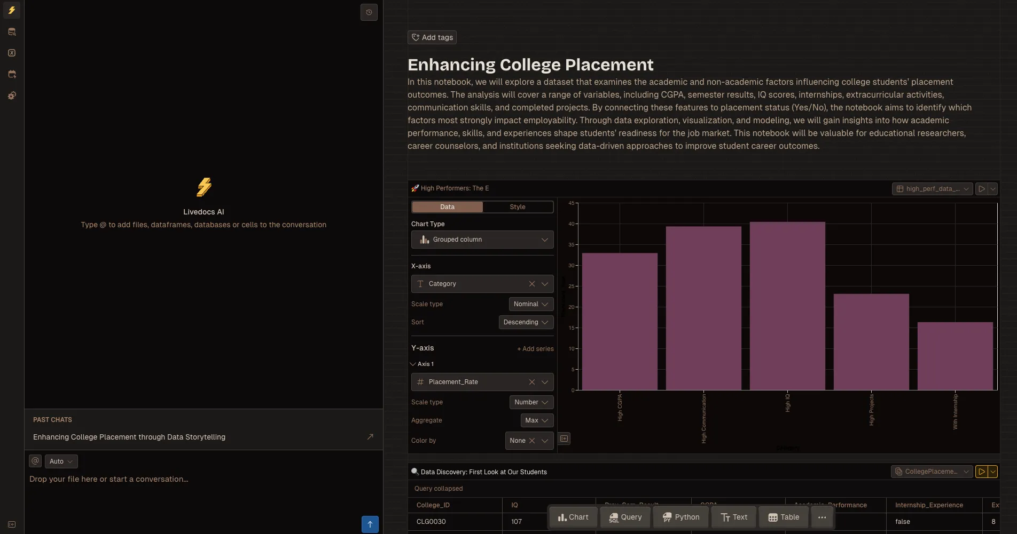Click + Add series link
1017x534 pixels.
535,349
